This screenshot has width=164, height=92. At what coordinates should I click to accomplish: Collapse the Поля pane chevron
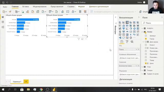pyautogui.click(x=162, y=17)
